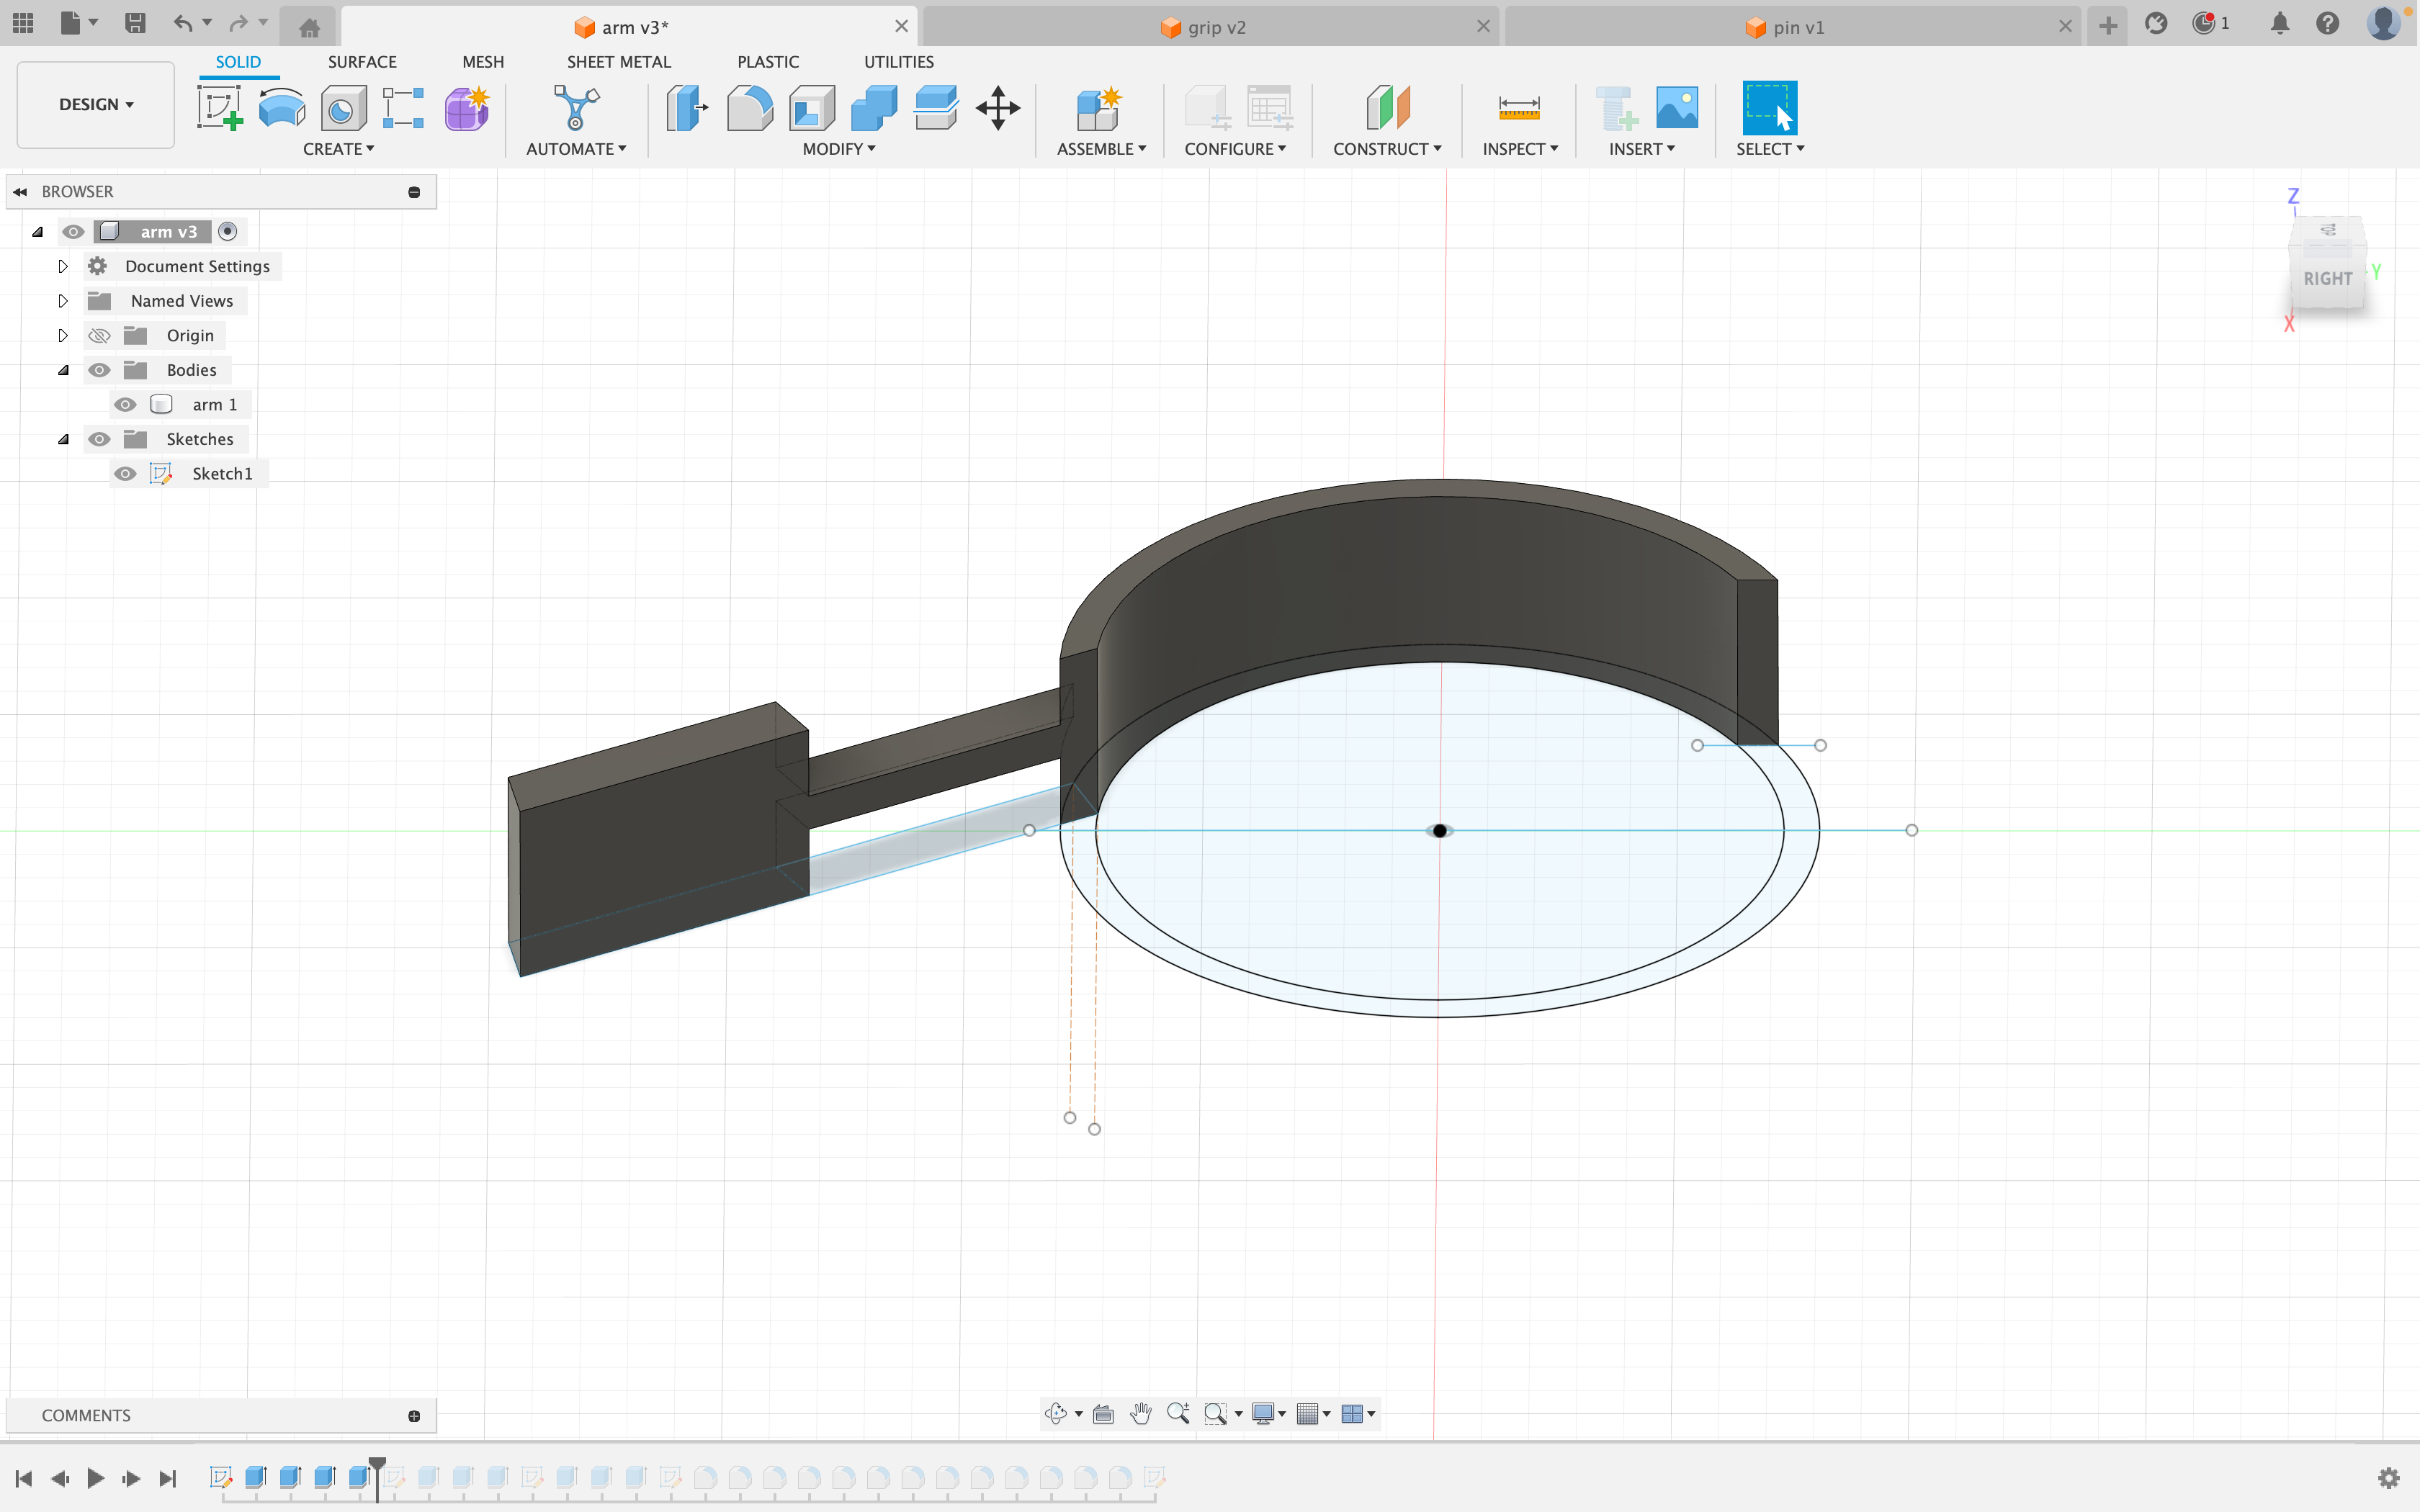The image size is (2420, 1512).
Task: Switch to the MESH tab
Action: click(x=483, y=61)
